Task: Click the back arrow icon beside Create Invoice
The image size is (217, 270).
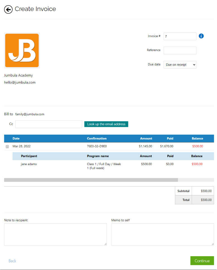Action: [8, 9]
